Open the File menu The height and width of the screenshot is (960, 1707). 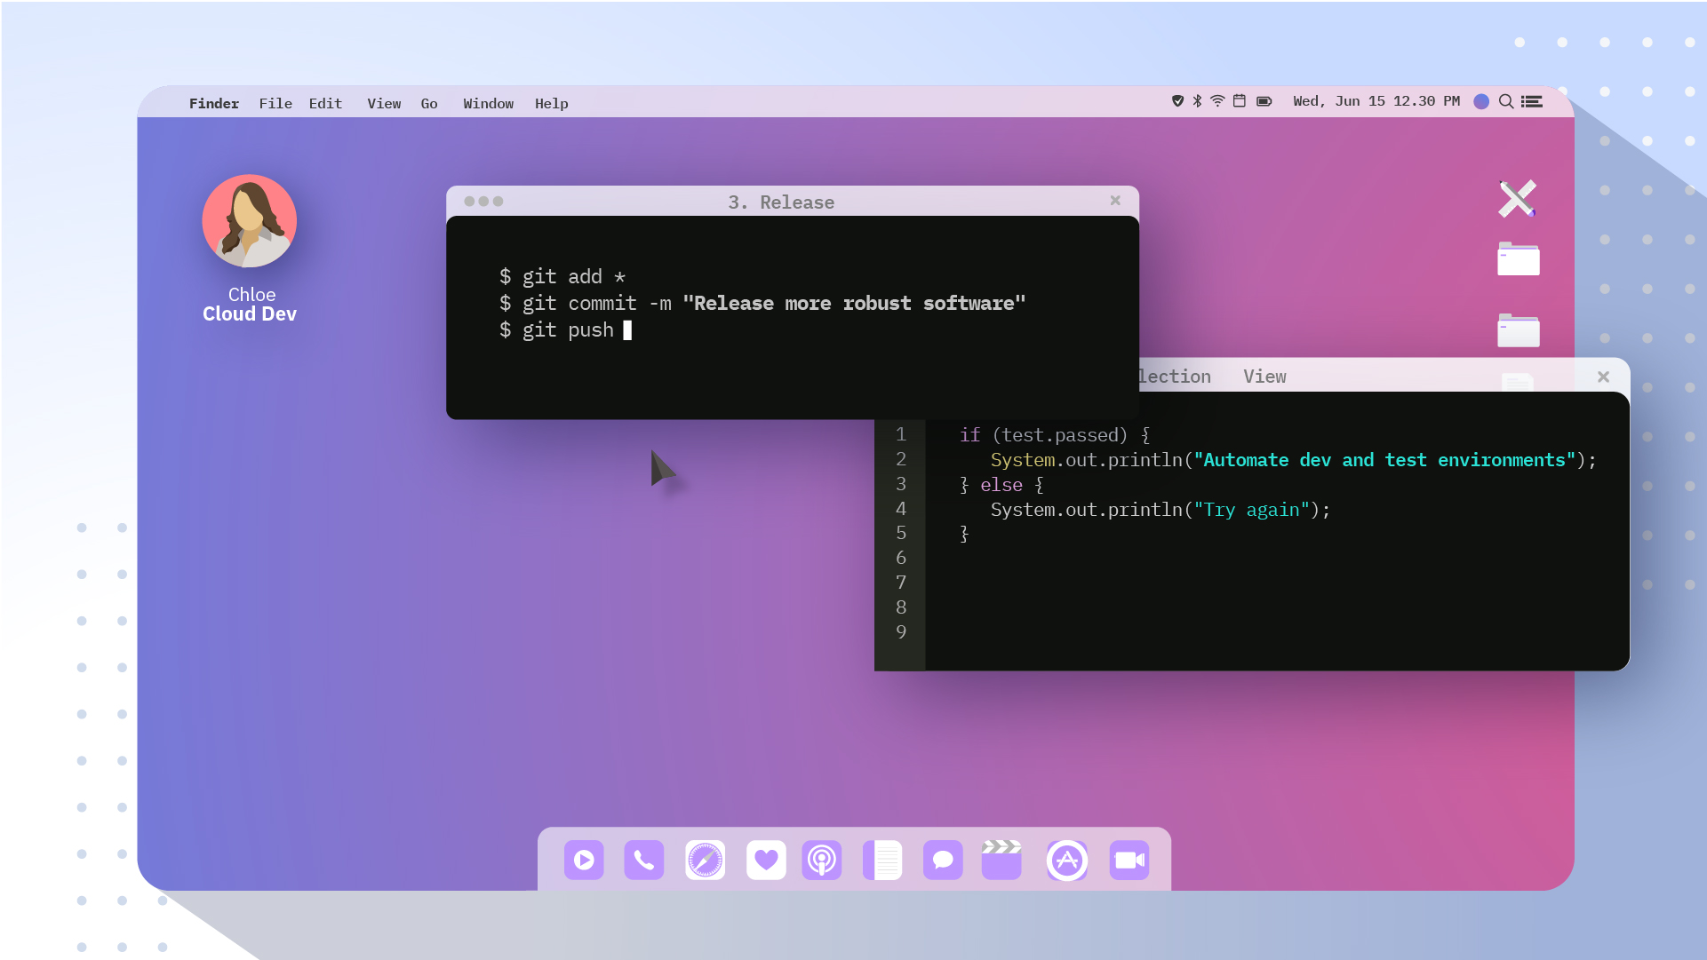point(275,103)
